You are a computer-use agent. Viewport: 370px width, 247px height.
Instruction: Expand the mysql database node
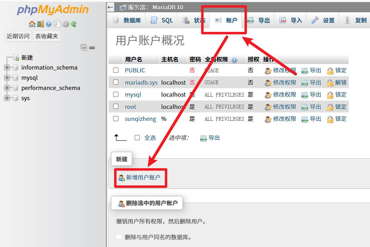(x=7, y=78)
